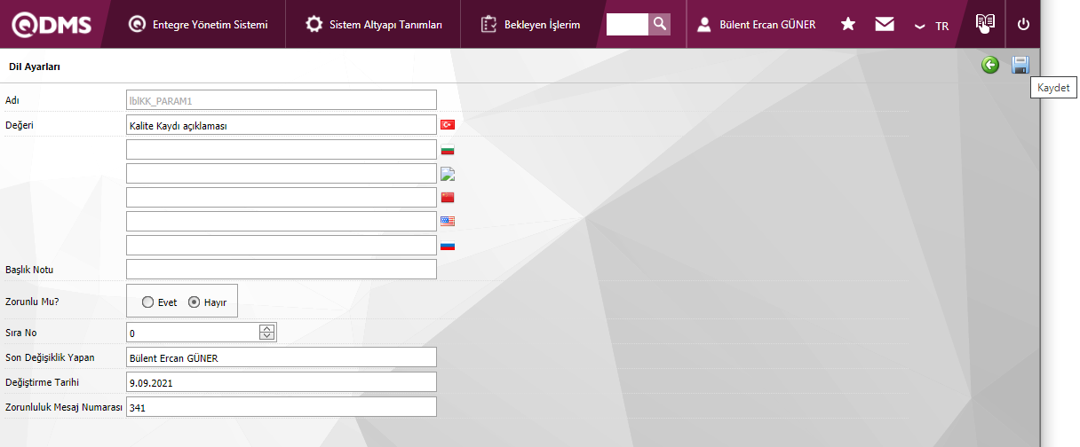Focus the top search box
The width and height of the screenshot is (1080, 447).
point(627,24)
